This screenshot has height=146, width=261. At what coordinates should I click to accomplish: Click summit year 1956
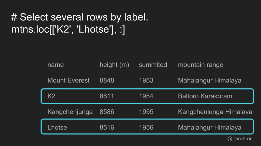tap(146, 127)
